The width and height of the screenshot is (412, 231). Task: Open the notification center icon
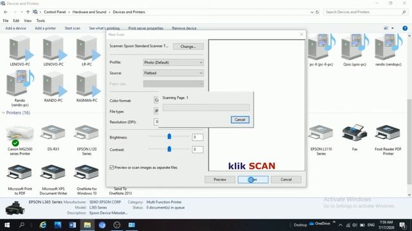click(402, 225)
